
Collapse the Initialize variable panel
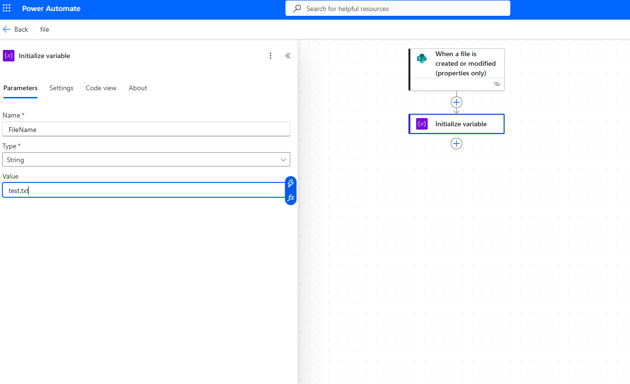point(288,56)
